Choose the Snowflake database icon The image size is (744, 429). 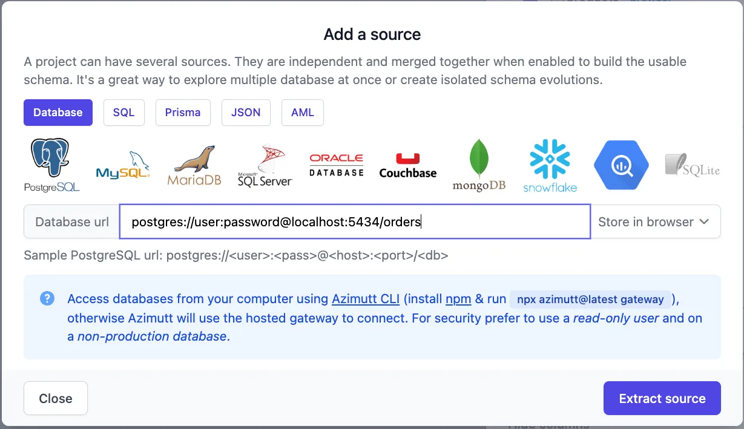[550, 166]
